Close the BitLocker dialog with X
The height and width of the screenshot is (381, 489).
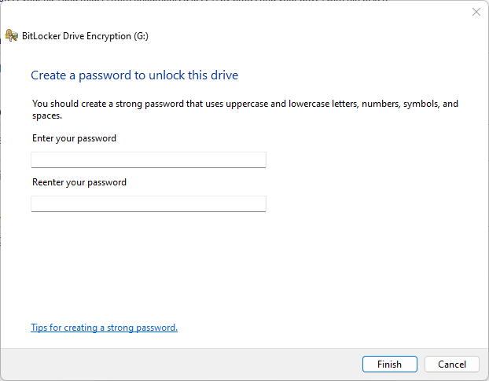(476, 12)
